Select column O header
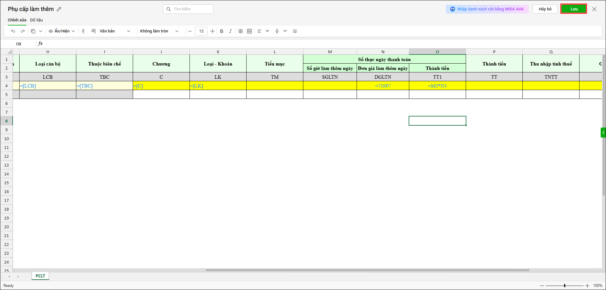606x290 pixels. [437, 52]
